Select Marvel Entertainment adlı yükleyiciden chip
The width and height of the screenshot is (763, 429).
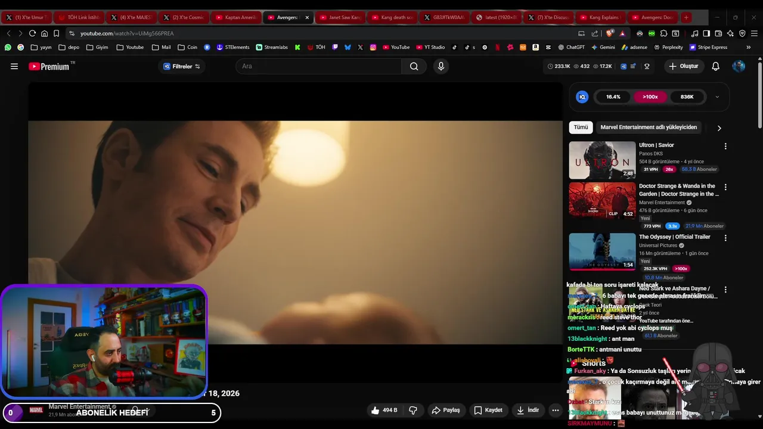649,127
